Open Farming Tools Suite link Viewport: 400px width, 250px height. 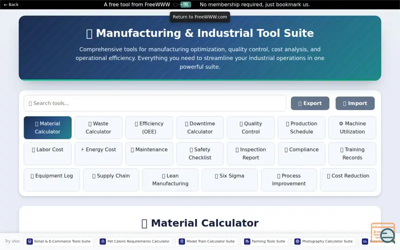point(264,241)
